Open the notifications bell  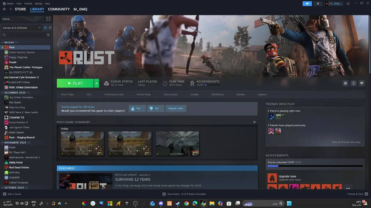tap(318, 3)
